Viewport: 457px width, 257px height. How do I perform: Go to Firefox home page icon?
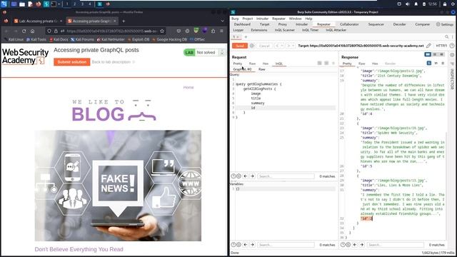[x=32, y=31]
